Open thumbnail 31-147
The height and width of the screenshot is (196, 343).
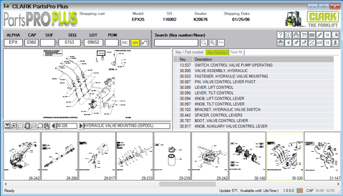coord(322,156)
